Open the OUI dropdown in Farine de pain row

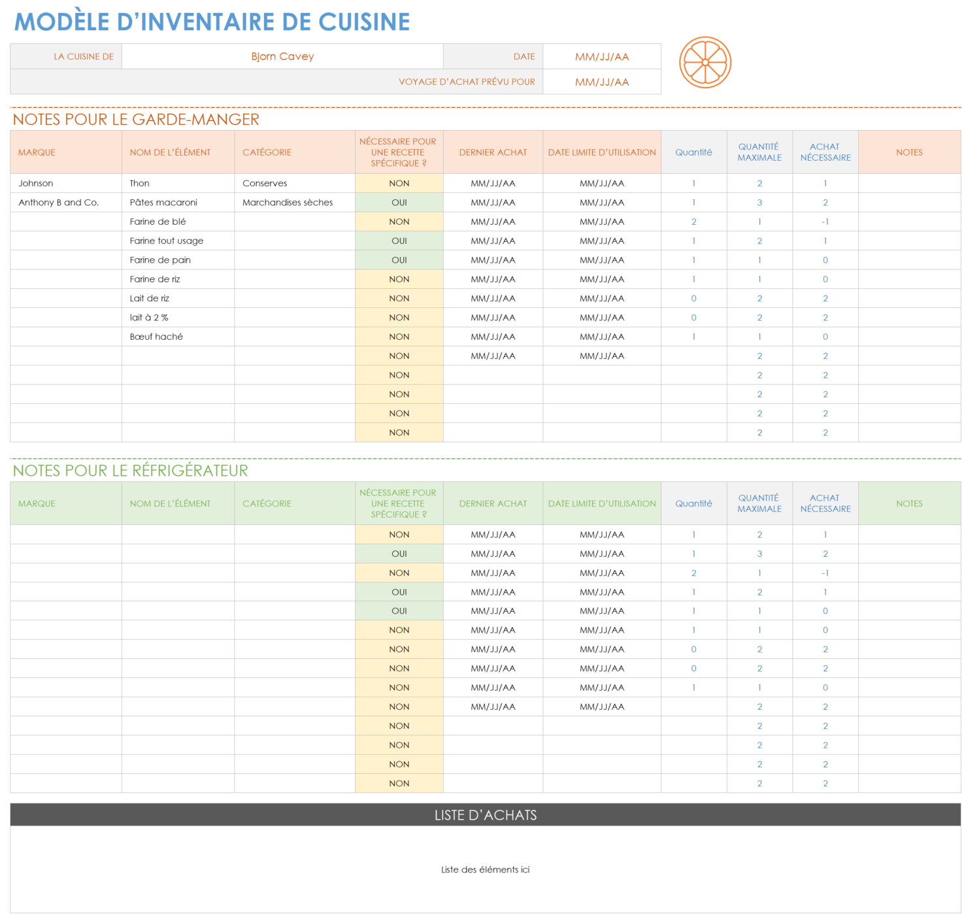point(399,259)
